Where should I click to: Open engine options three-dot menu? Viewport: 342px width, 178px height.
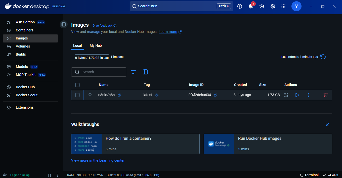[x=58, y=175]
